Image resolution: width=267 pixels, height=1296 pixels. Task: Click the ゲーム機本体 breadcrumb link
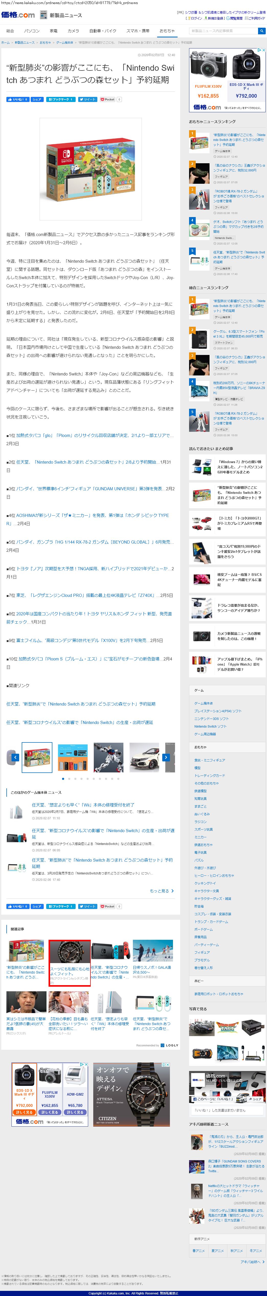[64, 43]
